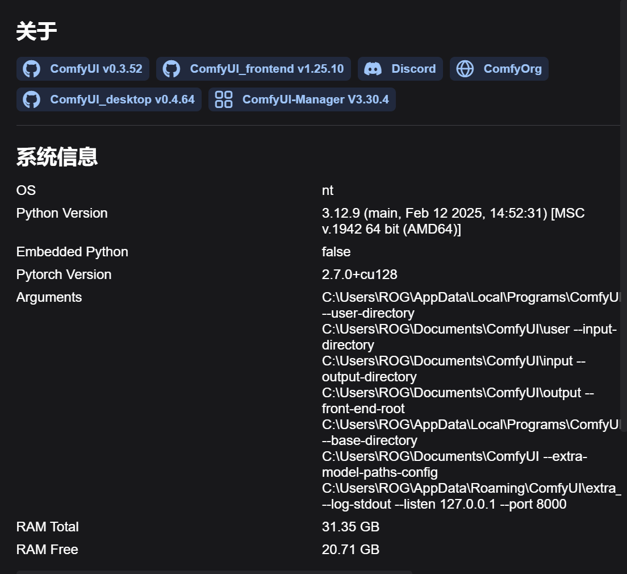Viewport: 627px width, 574px height.
Task: Click the RAM Total value 31.35 GB
Action: coord(350,527)
